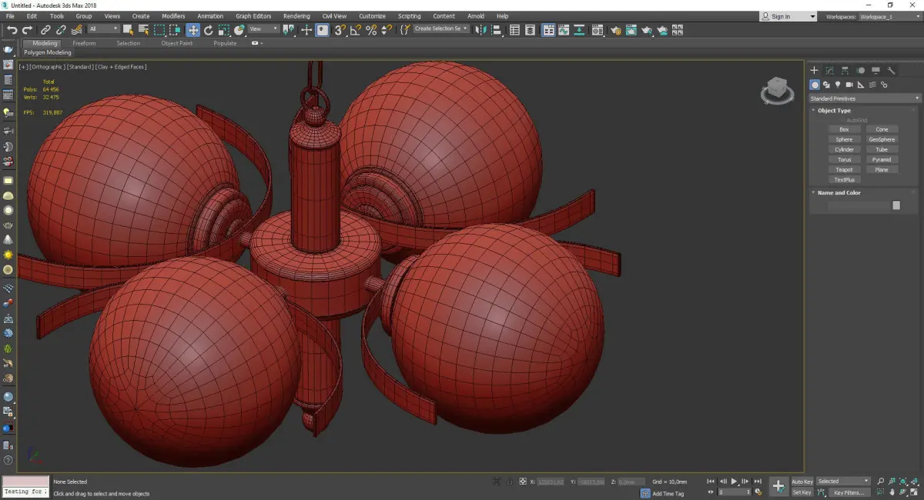Screen dimensions: 924x500
Task: Select the Move transform tool
Action: (x=192, y=30)
